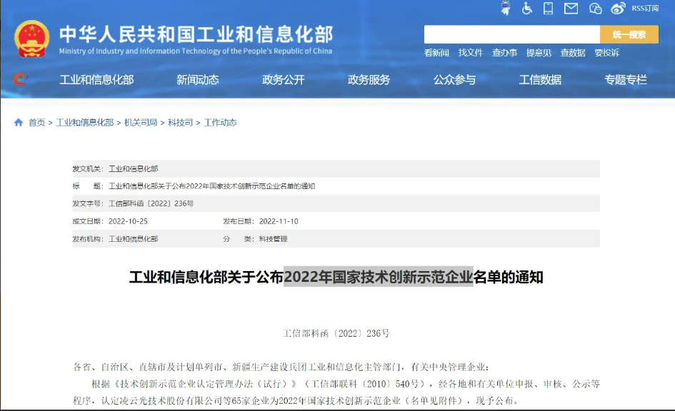Select the 专题专栏 navigation item

[626, 80]
